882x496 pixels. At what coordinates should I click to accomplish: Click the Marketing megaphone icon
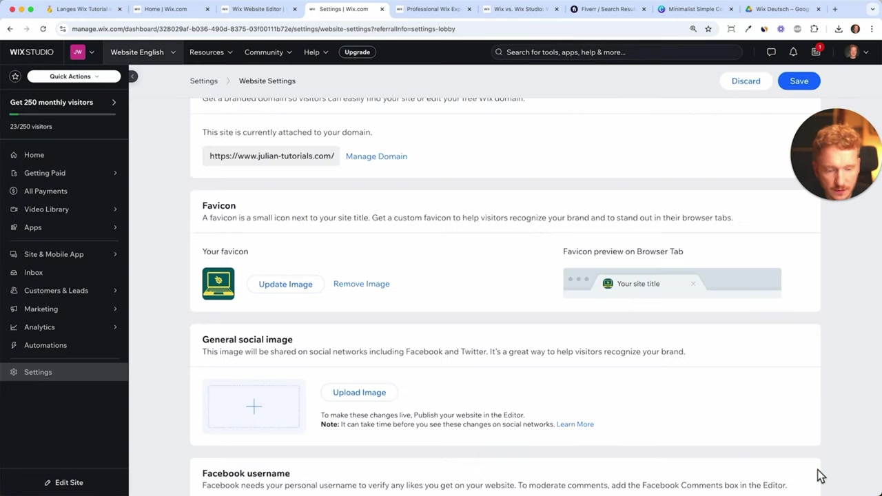14,309
